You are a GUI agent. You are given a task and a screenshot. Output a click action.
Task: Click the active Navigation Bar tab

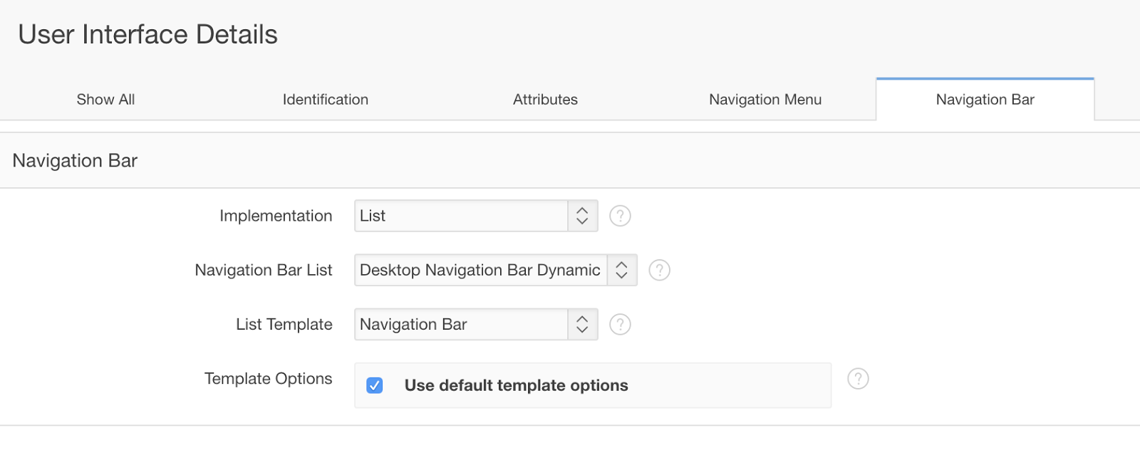(985, 100)
